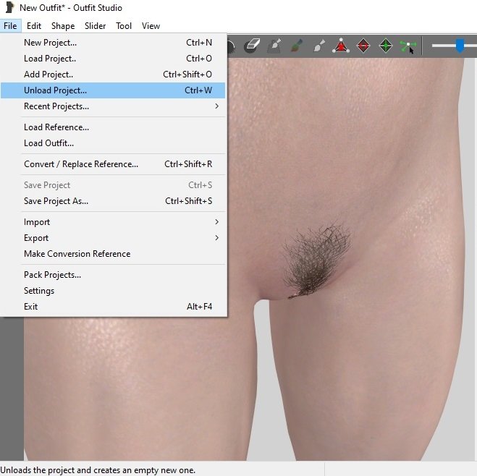Select the multicolor vertex color brush
477x476 pixels.
[x=297, y=46]
